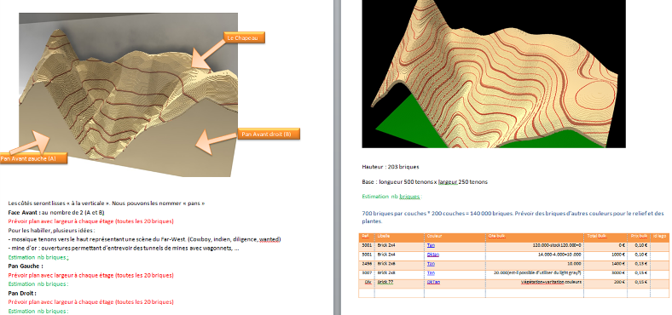Screen dimensions: 672x315
Task: Click the '200 €' total bulk cell
Action: 605,283
